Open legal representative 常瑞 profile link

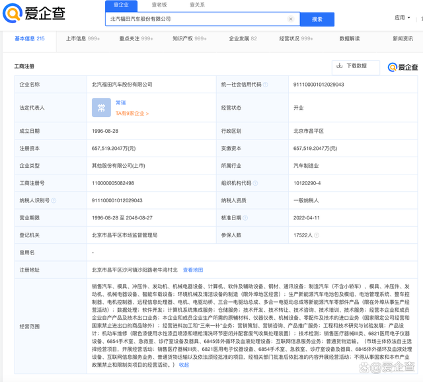pyautogui.click(x=120, y=102)
